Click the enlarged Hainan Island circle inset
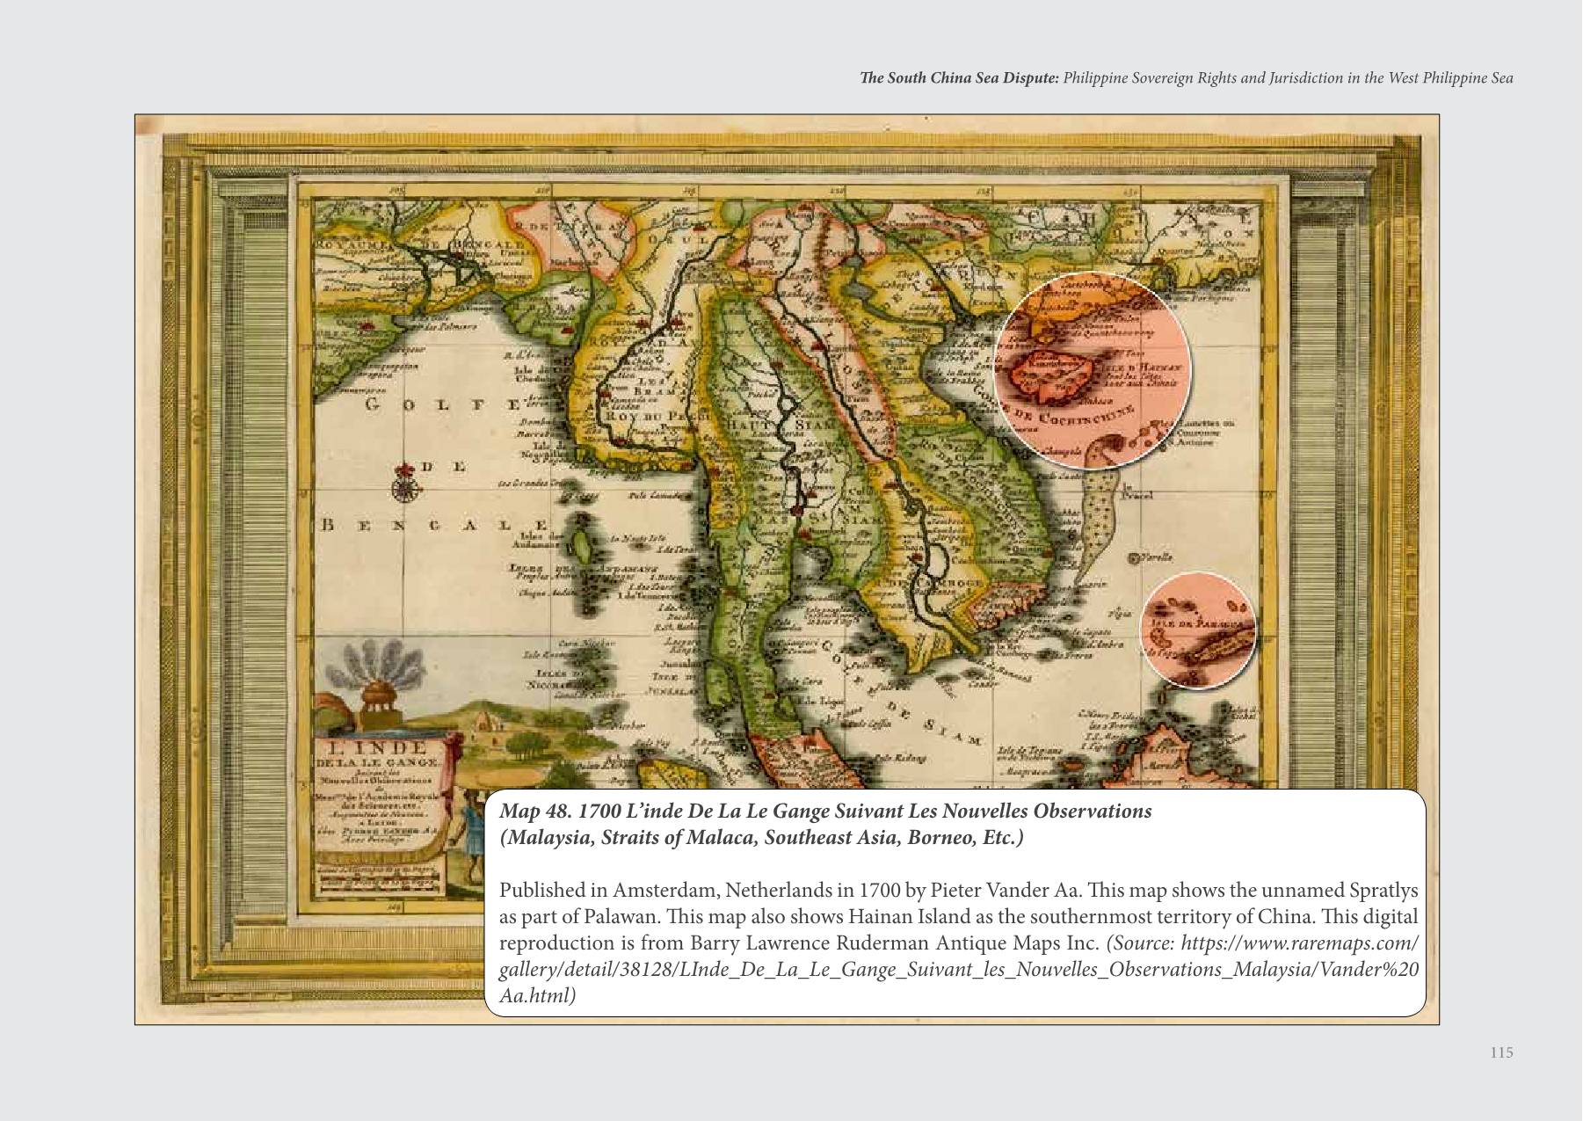This screenshot has height=1121, width=1583. click(1093, 372)
